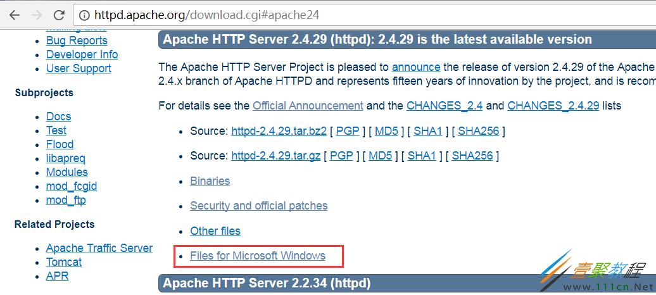Image resolution: width=656 pixels, height=295 pixels.
Task: Click the Subprojects sidebar heading
Action: coord(44,93)
